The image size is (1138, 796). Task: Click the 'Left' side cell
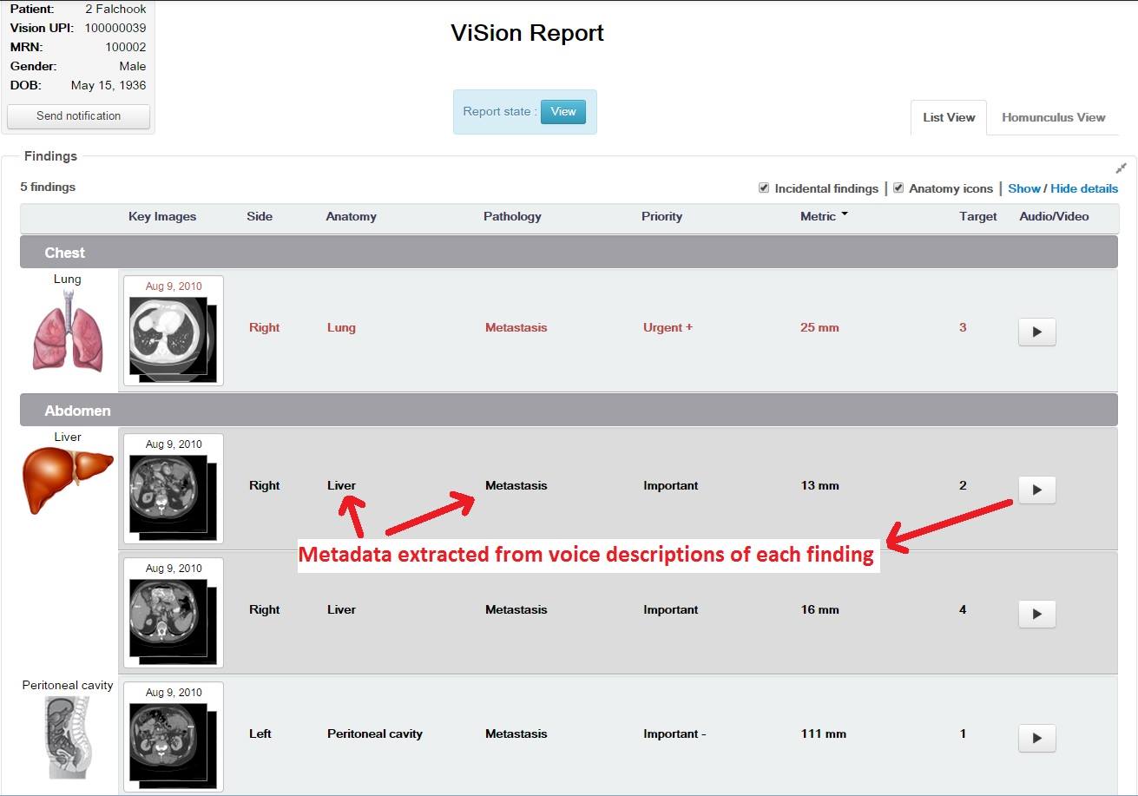click(260, 734)
